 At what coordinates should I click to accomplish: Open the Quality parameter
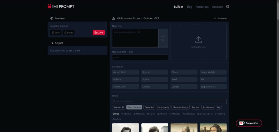tap(155, 87)
